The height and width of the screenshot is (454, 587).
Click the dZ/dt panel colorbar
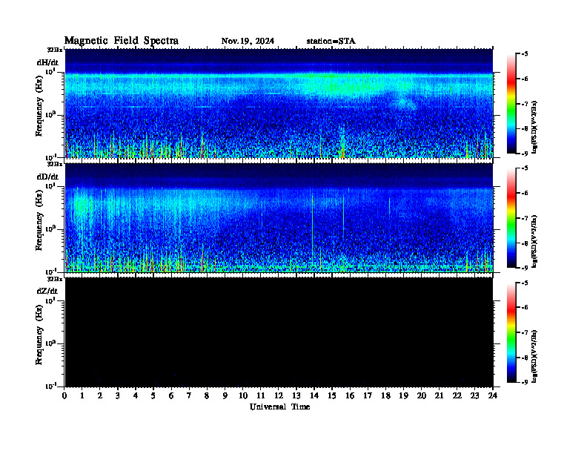(x=511, y=332)
